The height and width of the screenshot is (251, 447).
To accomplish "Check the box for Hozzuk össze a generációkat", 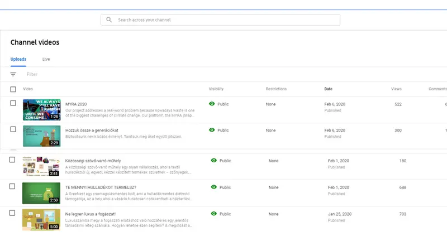I will pyautogui.click(x=13, y=129).
